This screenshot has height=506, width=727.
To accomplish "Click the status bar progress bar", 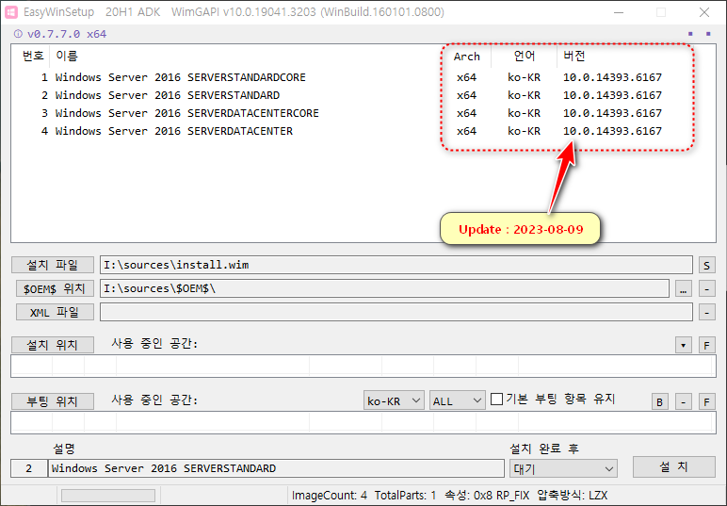I will [108, 496].
